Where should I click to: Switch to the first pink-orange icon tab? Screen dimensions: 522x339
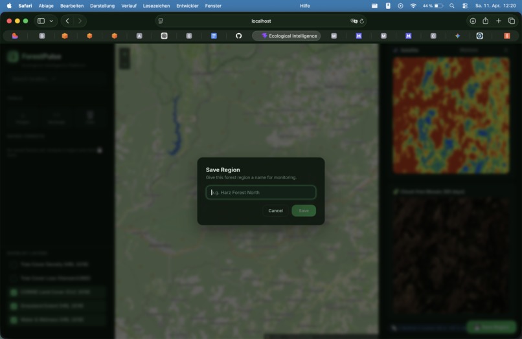point(15,36)
